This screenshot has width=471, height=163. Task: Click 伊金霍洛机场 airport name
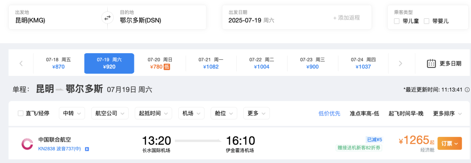point(240,150)
